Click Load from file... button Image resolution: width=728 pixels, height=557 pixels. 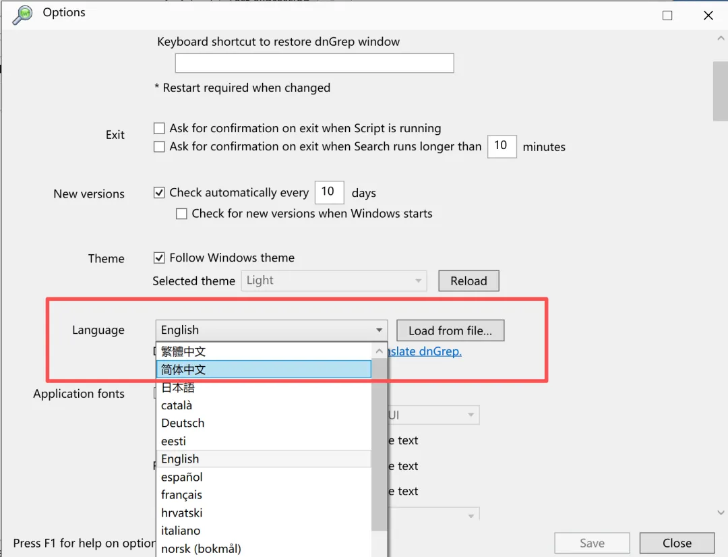point(450,330)
